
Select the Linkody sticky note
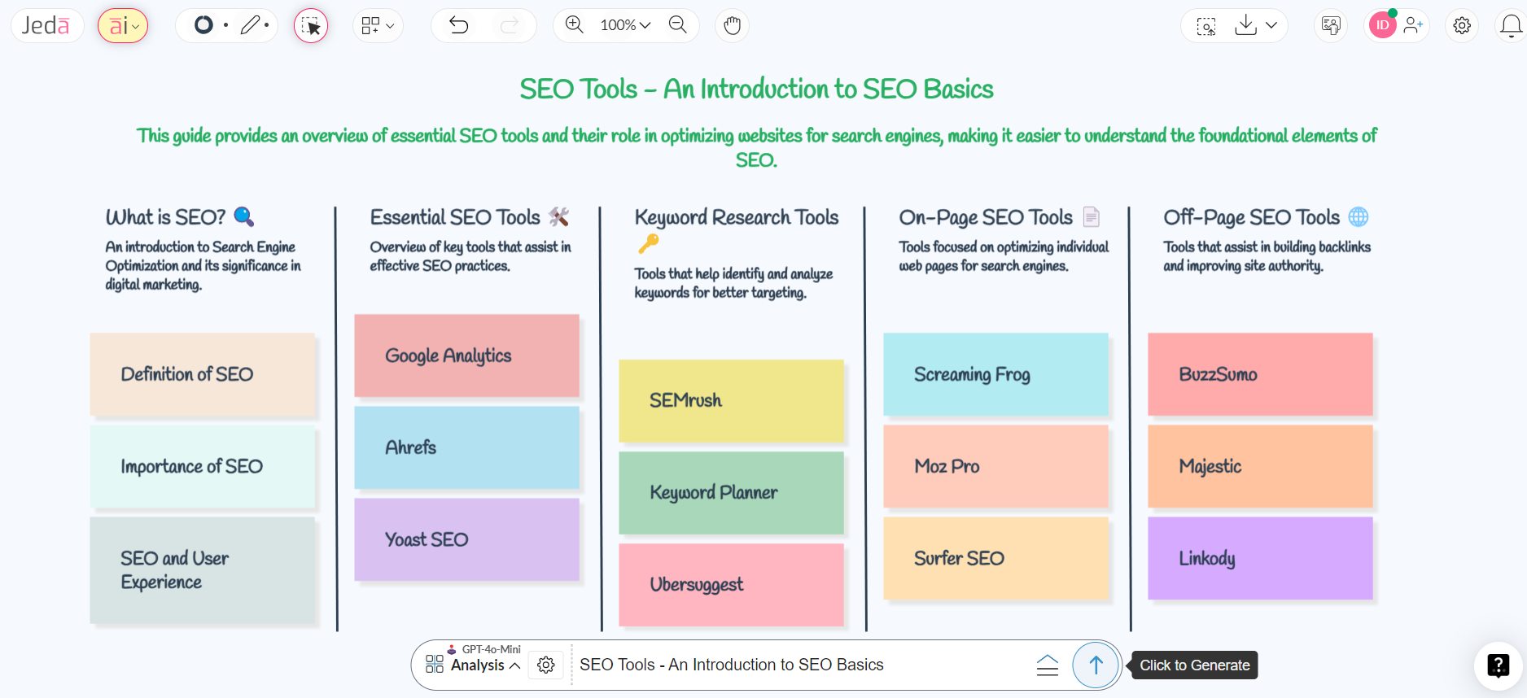pos(1261,558)
